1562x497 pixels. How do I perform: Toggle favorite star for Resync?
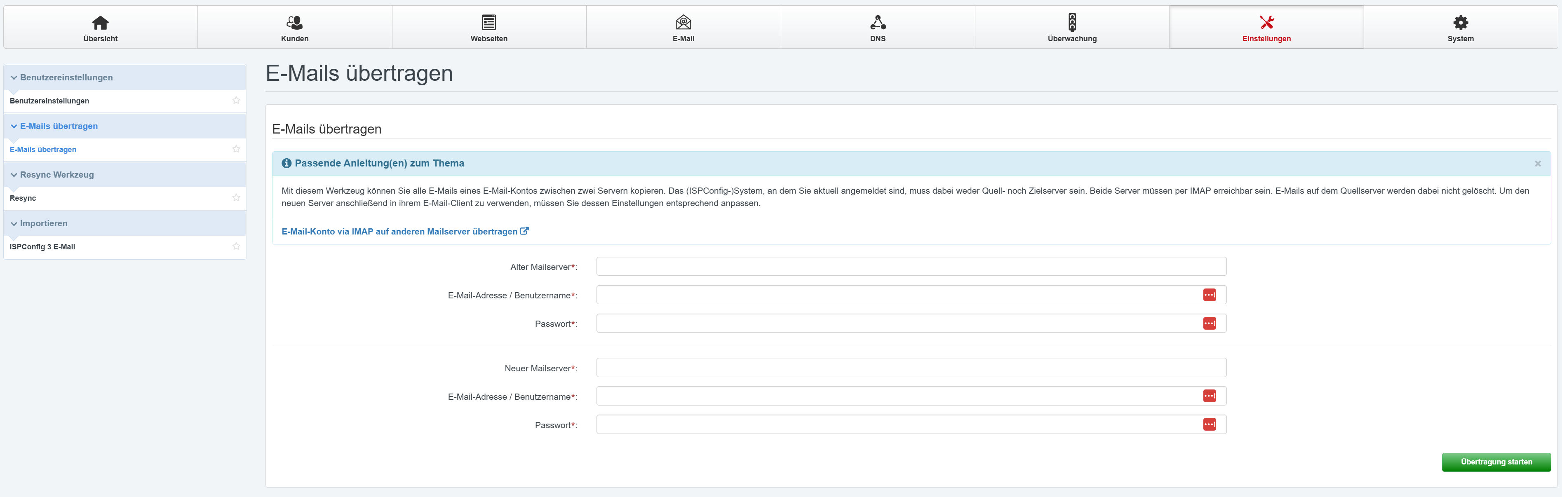[x=236, y=197]
